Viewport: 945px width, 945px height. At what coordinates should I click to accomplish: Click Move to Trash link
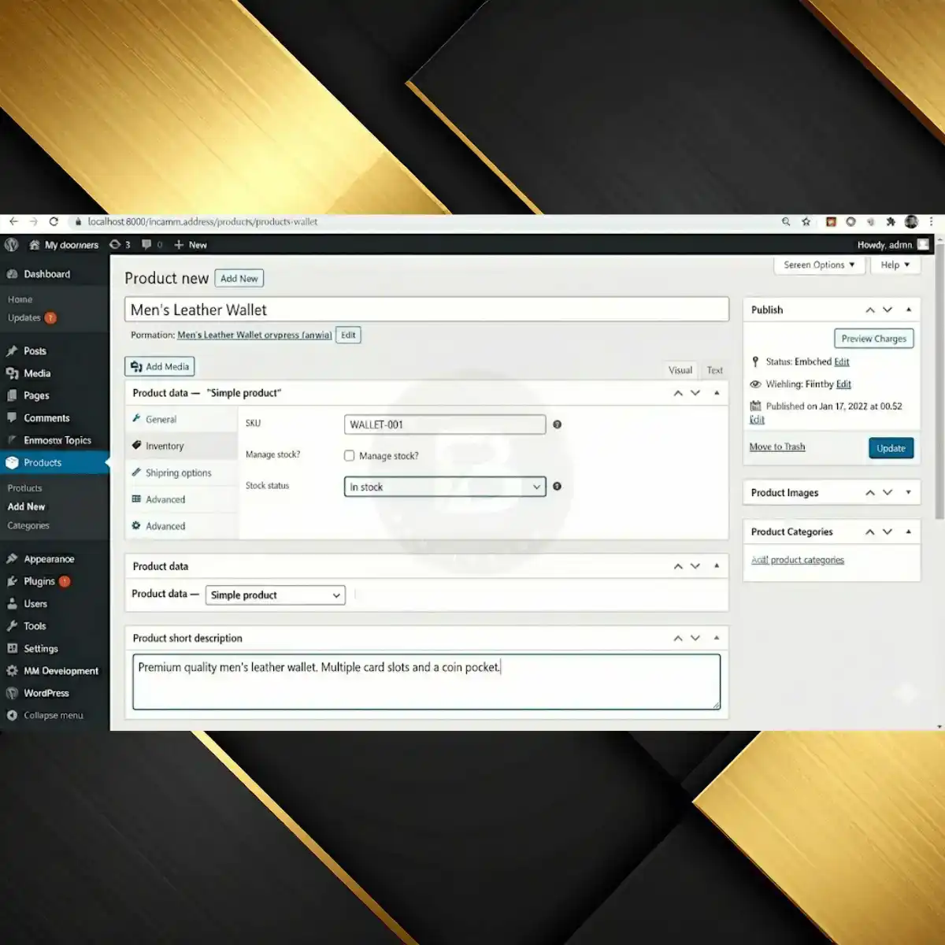pos(776,447)
